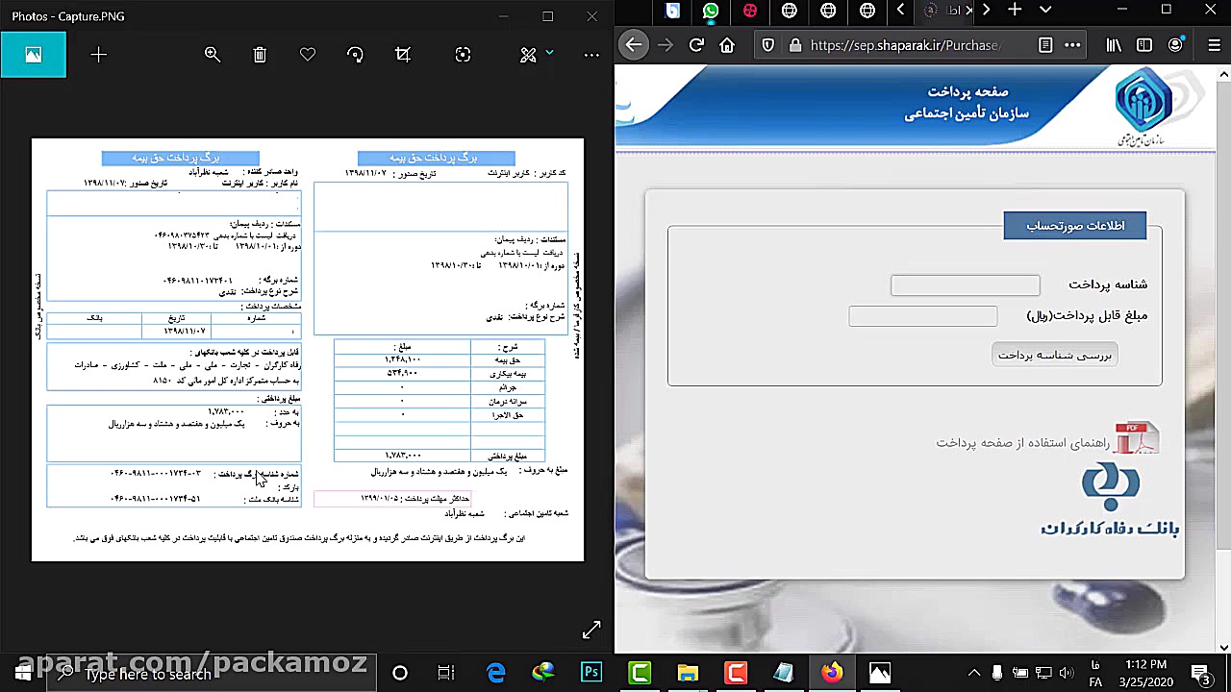Viewport: 1231px width, 692px height.
Task: Open the clock and calendar flyout
Action: point(1145,673)
